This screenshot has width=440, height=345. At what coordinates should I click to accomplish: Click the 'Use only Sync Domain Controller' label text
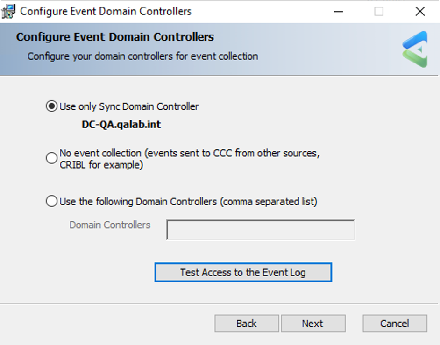(x=129, y=106)
